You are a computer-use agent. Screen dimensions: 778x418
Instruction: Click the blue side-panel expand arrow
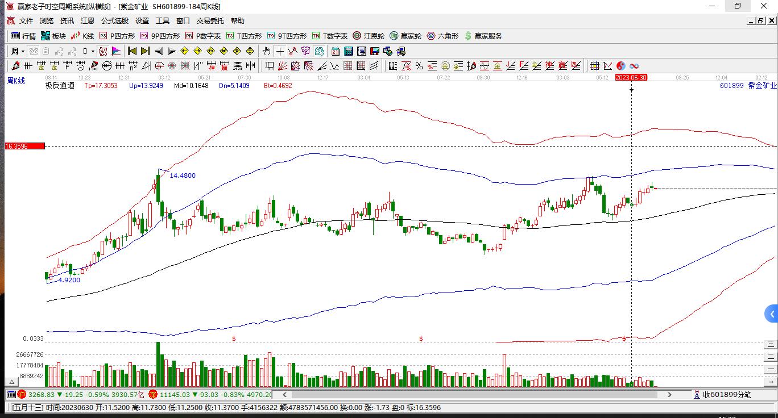point(772,313)
